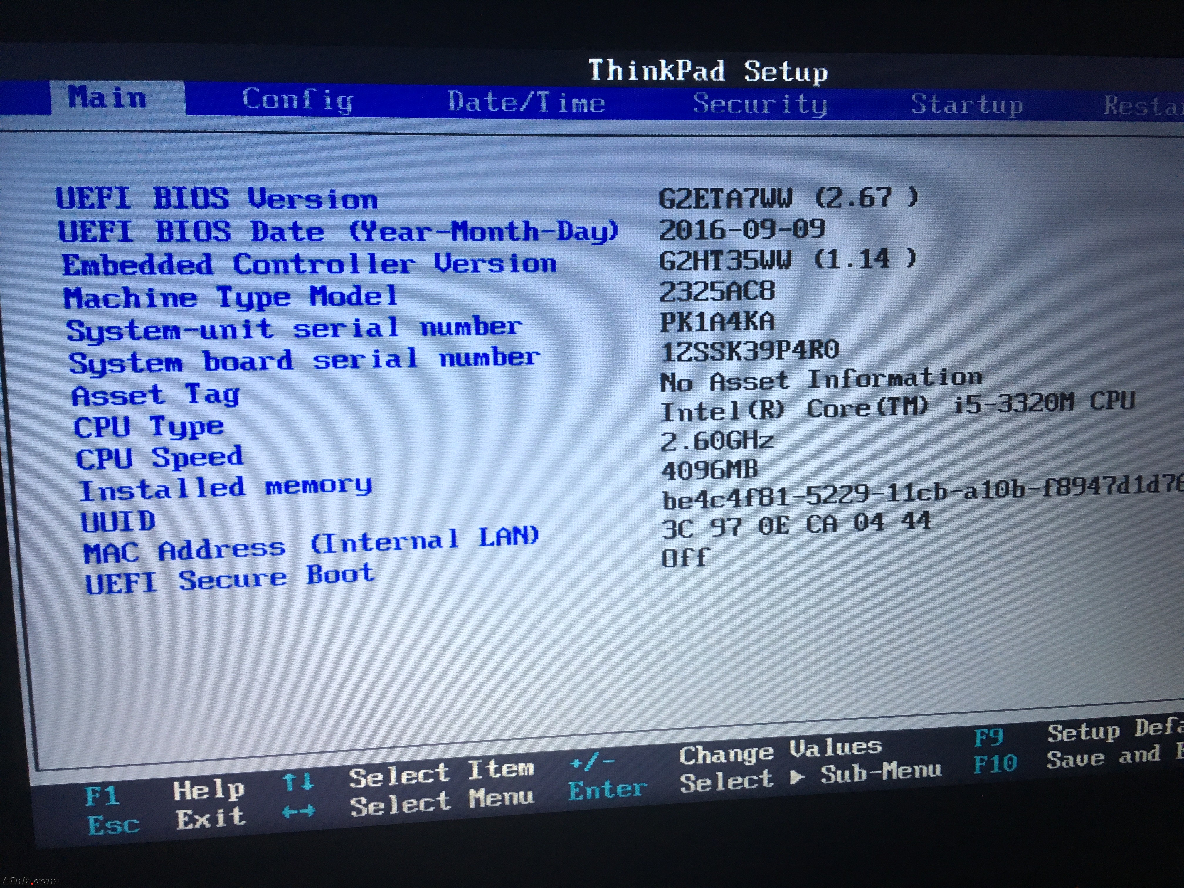The width and height of the screenshot is (1184, 888).
Task: Click the up-down arrows Select Item icon
Action: pos(298,782)
